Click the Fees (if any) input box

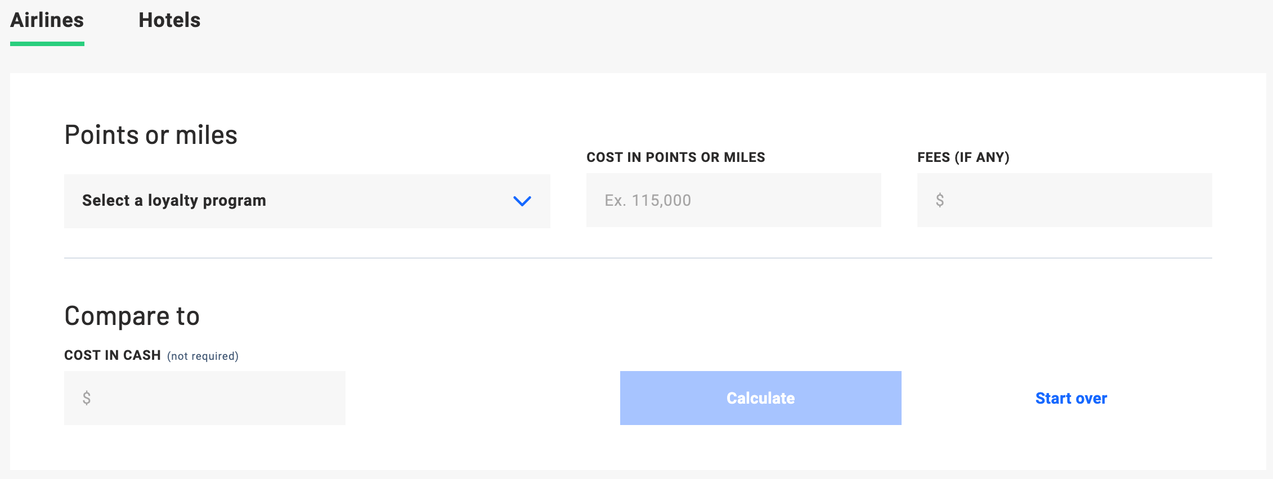click(x=1064, y=200)
